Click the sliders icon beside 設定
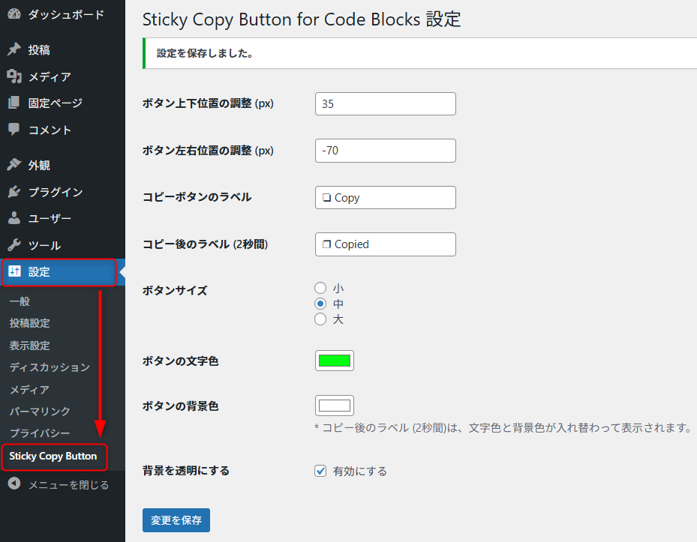Viewport: 697px width, 542px height. click(14, 271)
